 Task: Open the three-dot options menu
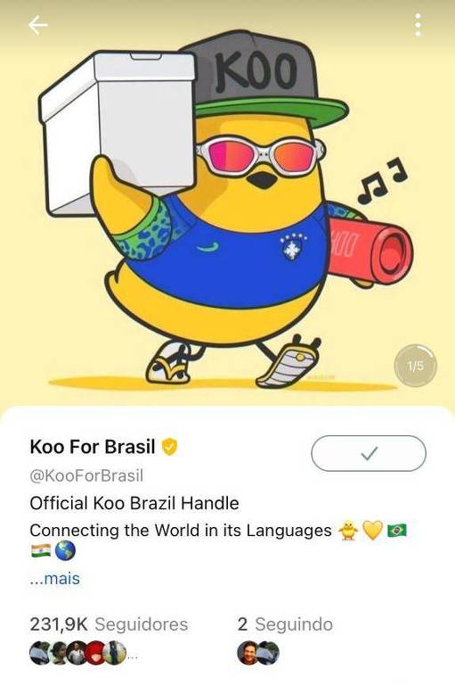(418, 25)
